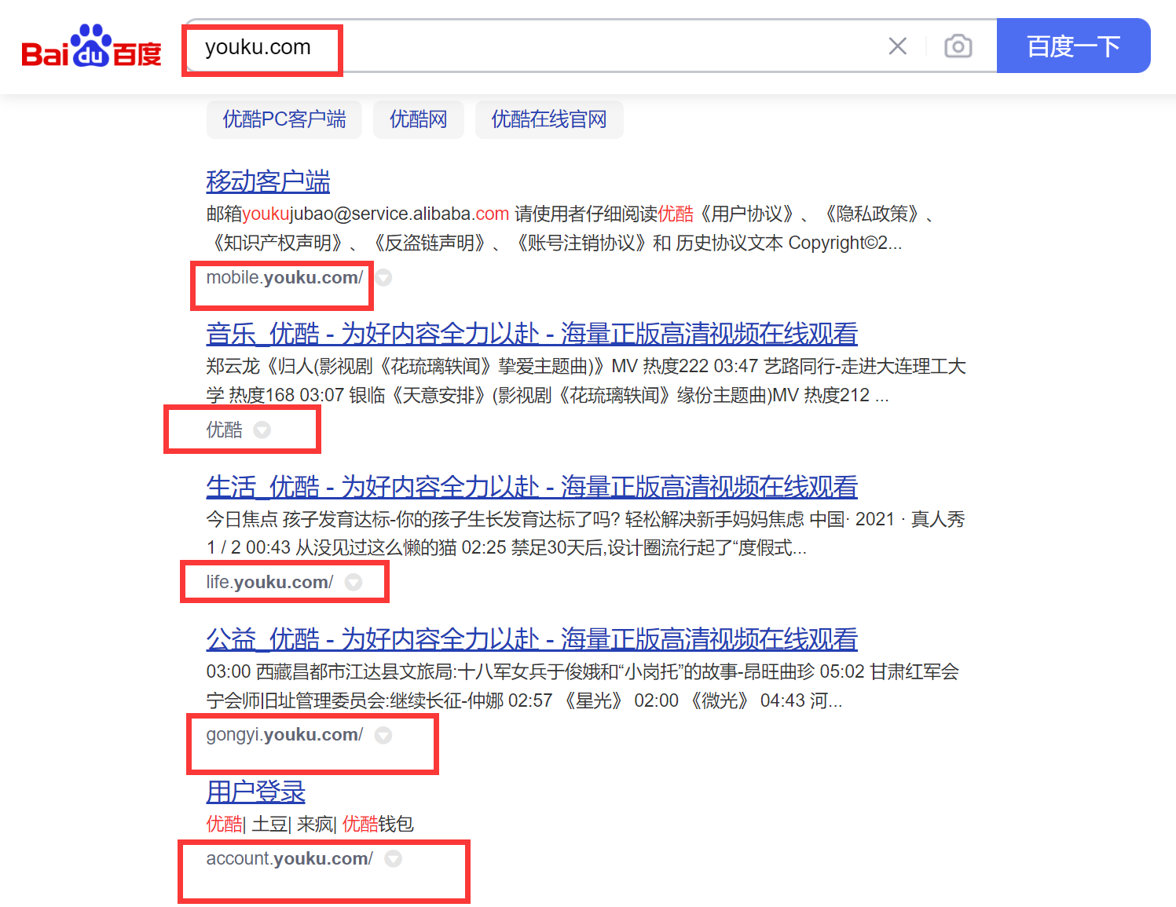Expand dropdown beside gongyi.youku.com
The width and height of the screenshot is (1176, 907).
coord(383,735)
